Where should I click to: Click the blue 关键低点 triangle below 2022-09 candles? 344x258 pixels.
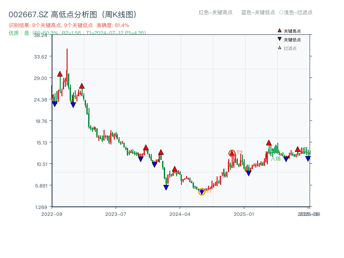(54, 103)
